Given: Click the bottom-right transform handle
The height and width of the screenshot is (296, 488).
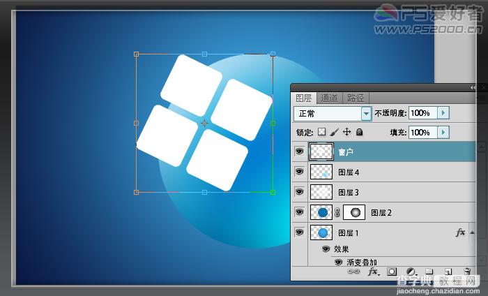Looking at the screenshot, I should click(x=273, y=193).
